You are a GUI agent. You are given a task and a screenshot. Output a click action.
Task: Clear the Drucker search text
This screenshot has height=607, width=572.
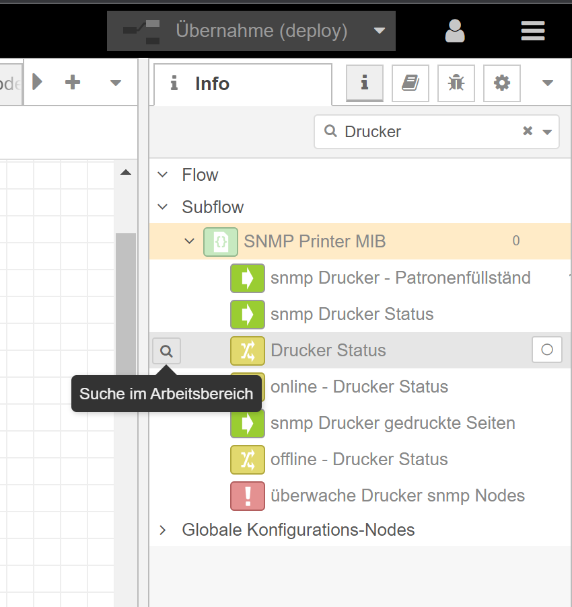[x=528, y=131]
